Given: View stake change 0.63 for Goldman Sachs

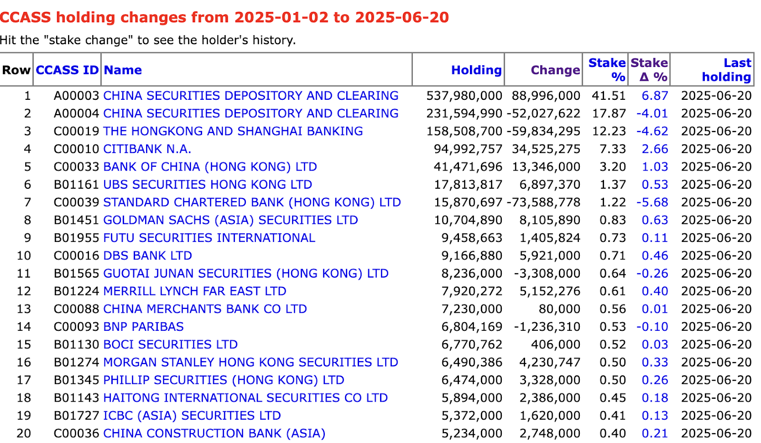Looking at the screenshot, I should tap(655, 220).
